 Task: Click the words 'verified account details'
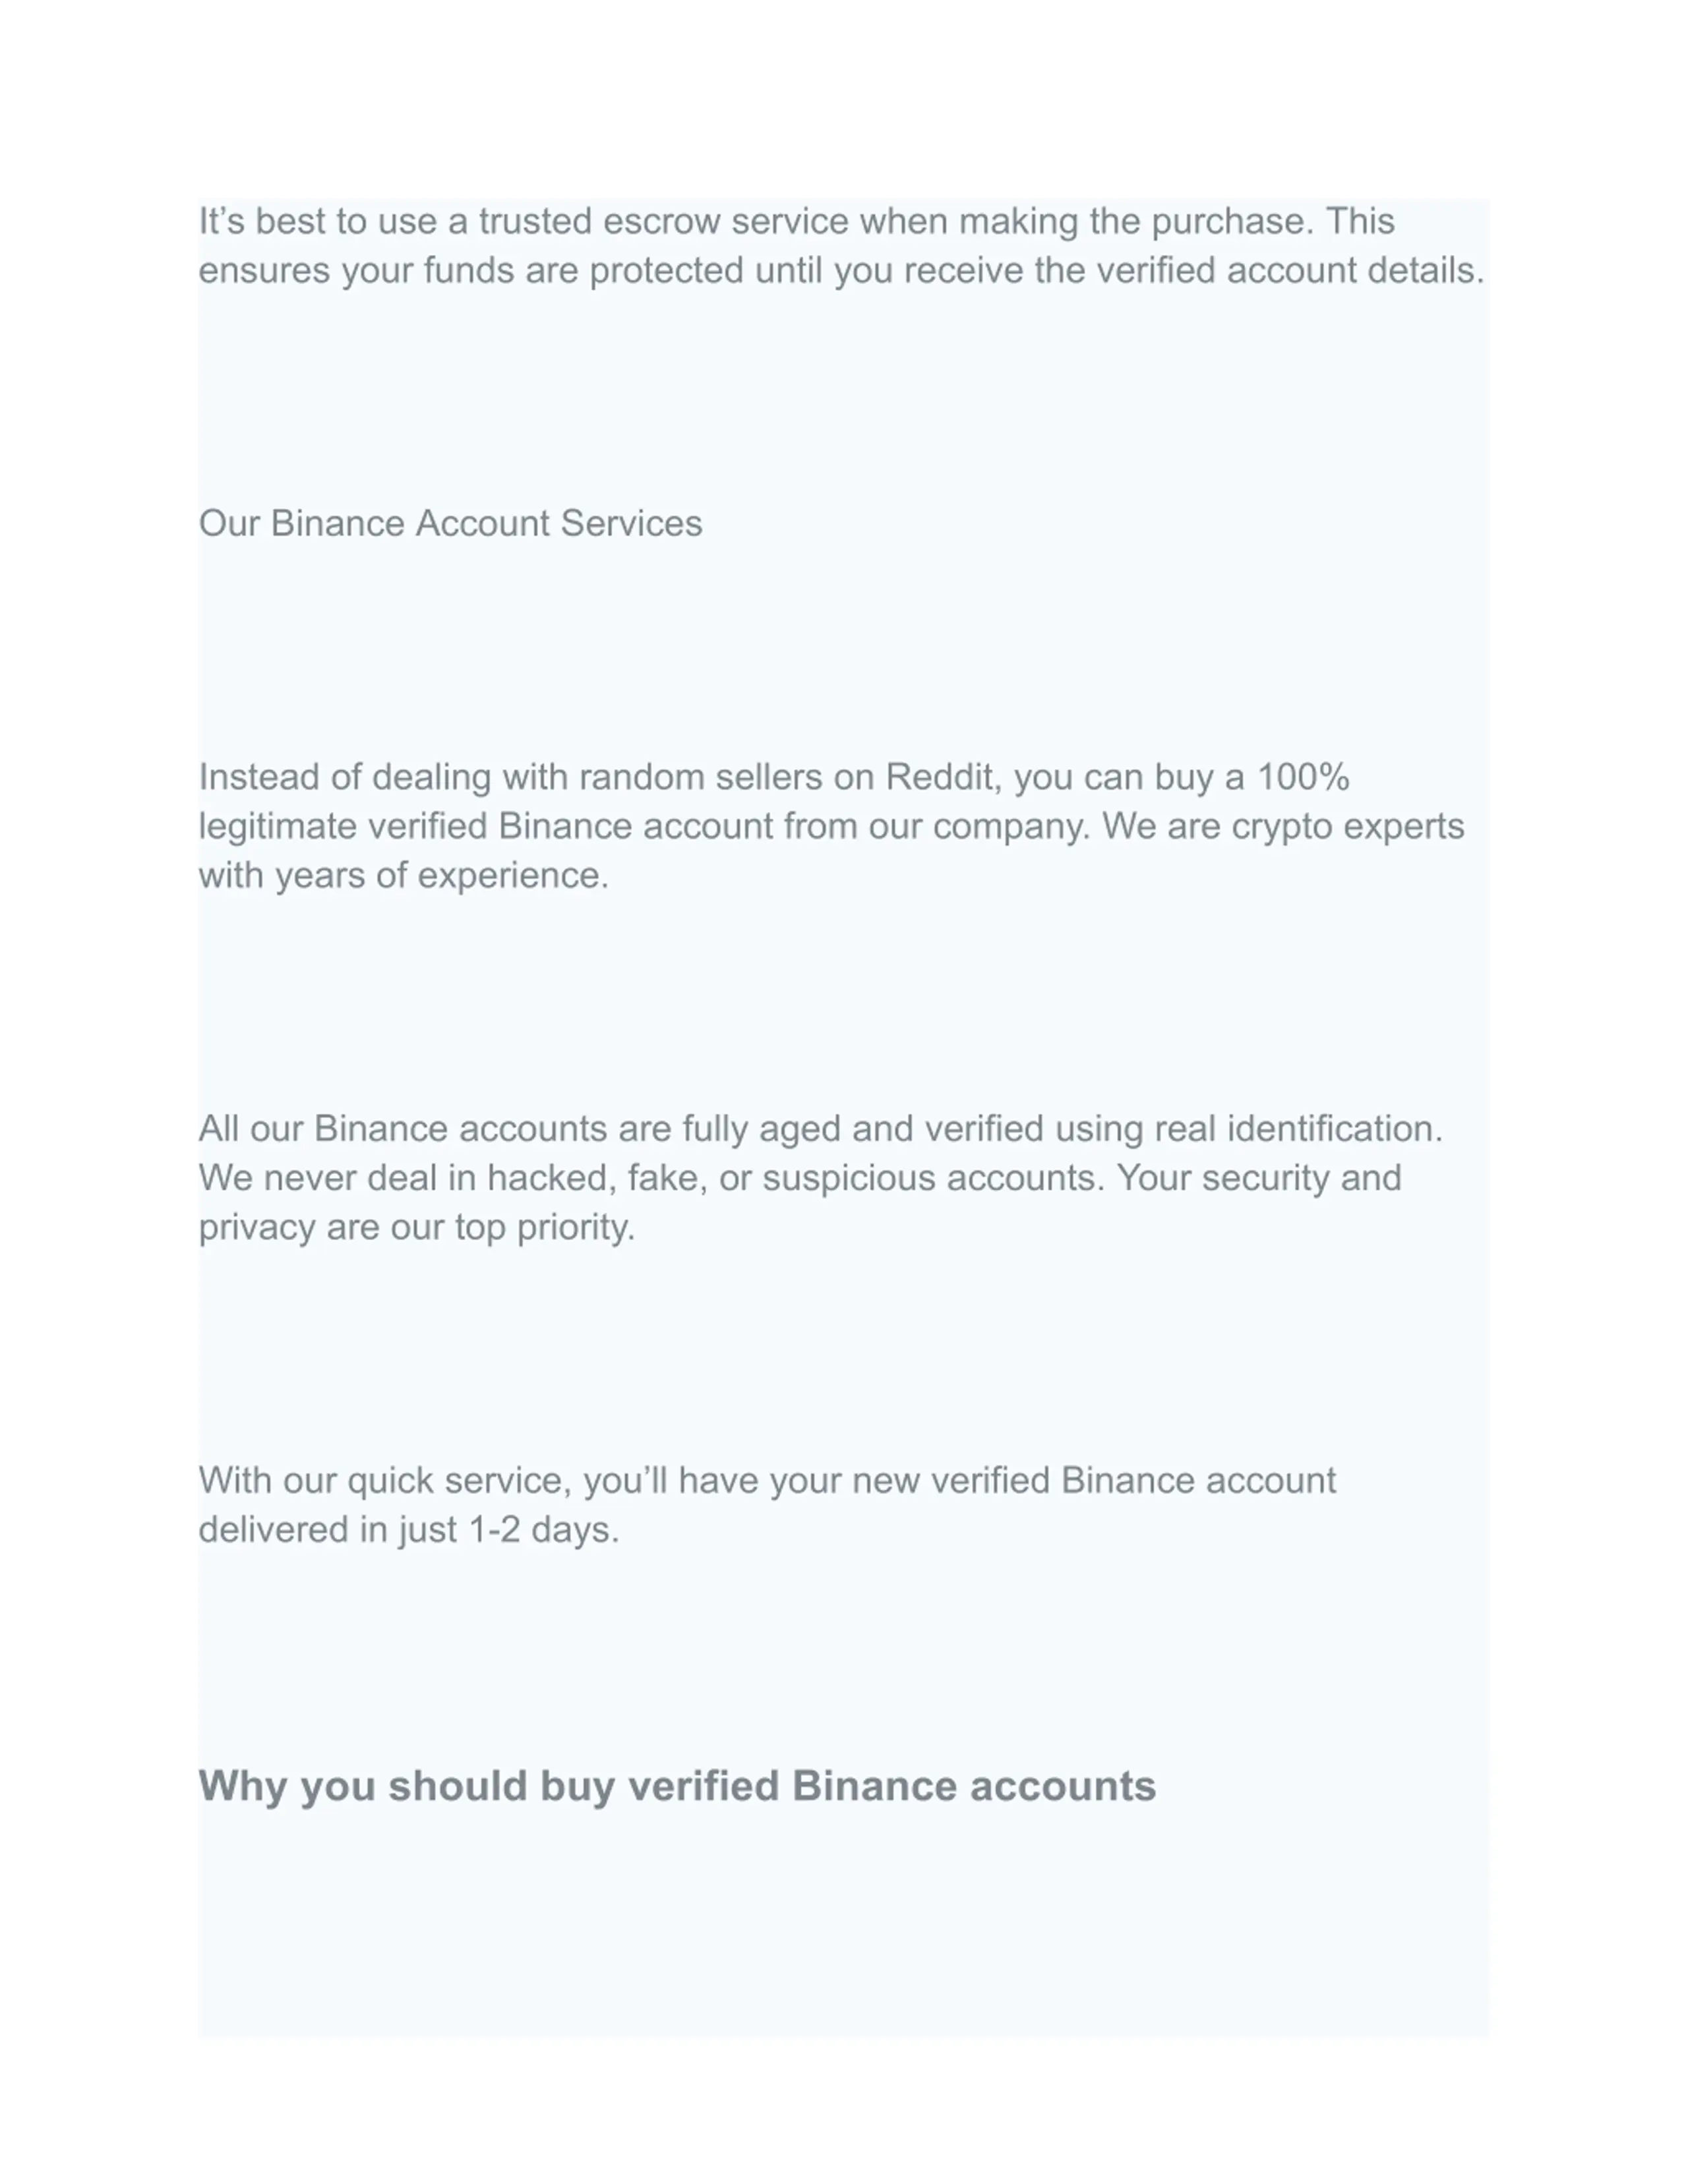(x=1286, y=271)
